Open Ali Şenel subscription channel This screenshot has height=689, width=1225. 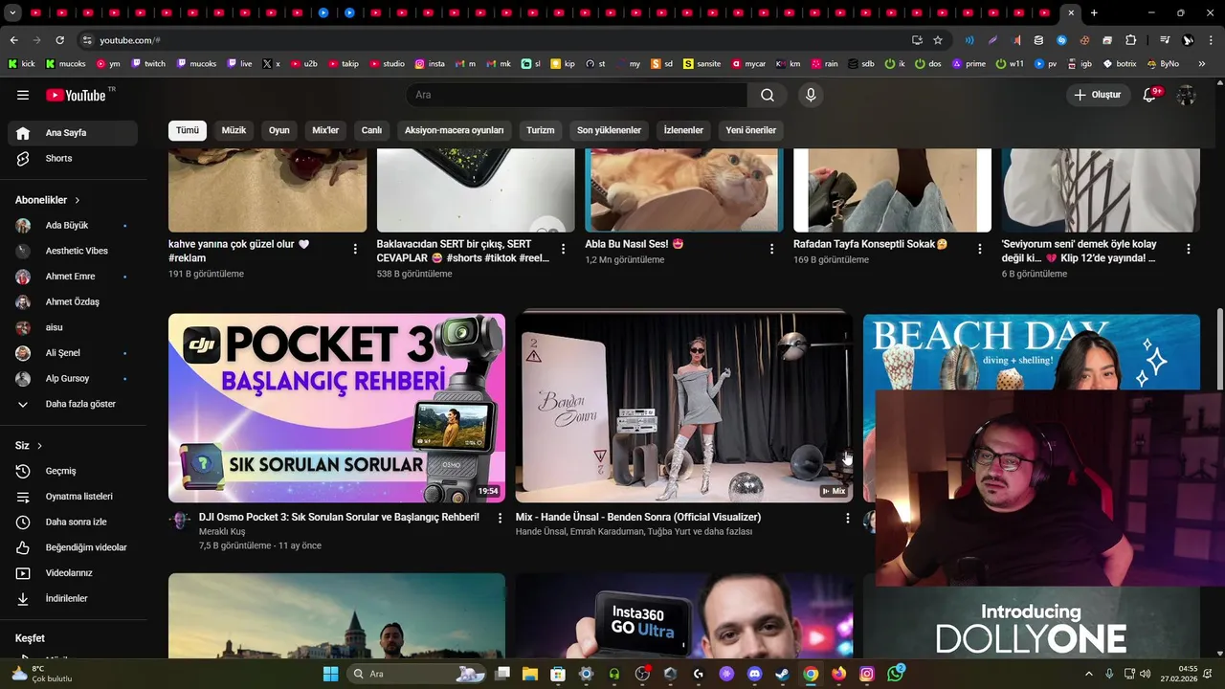click(x=73, y=353)
